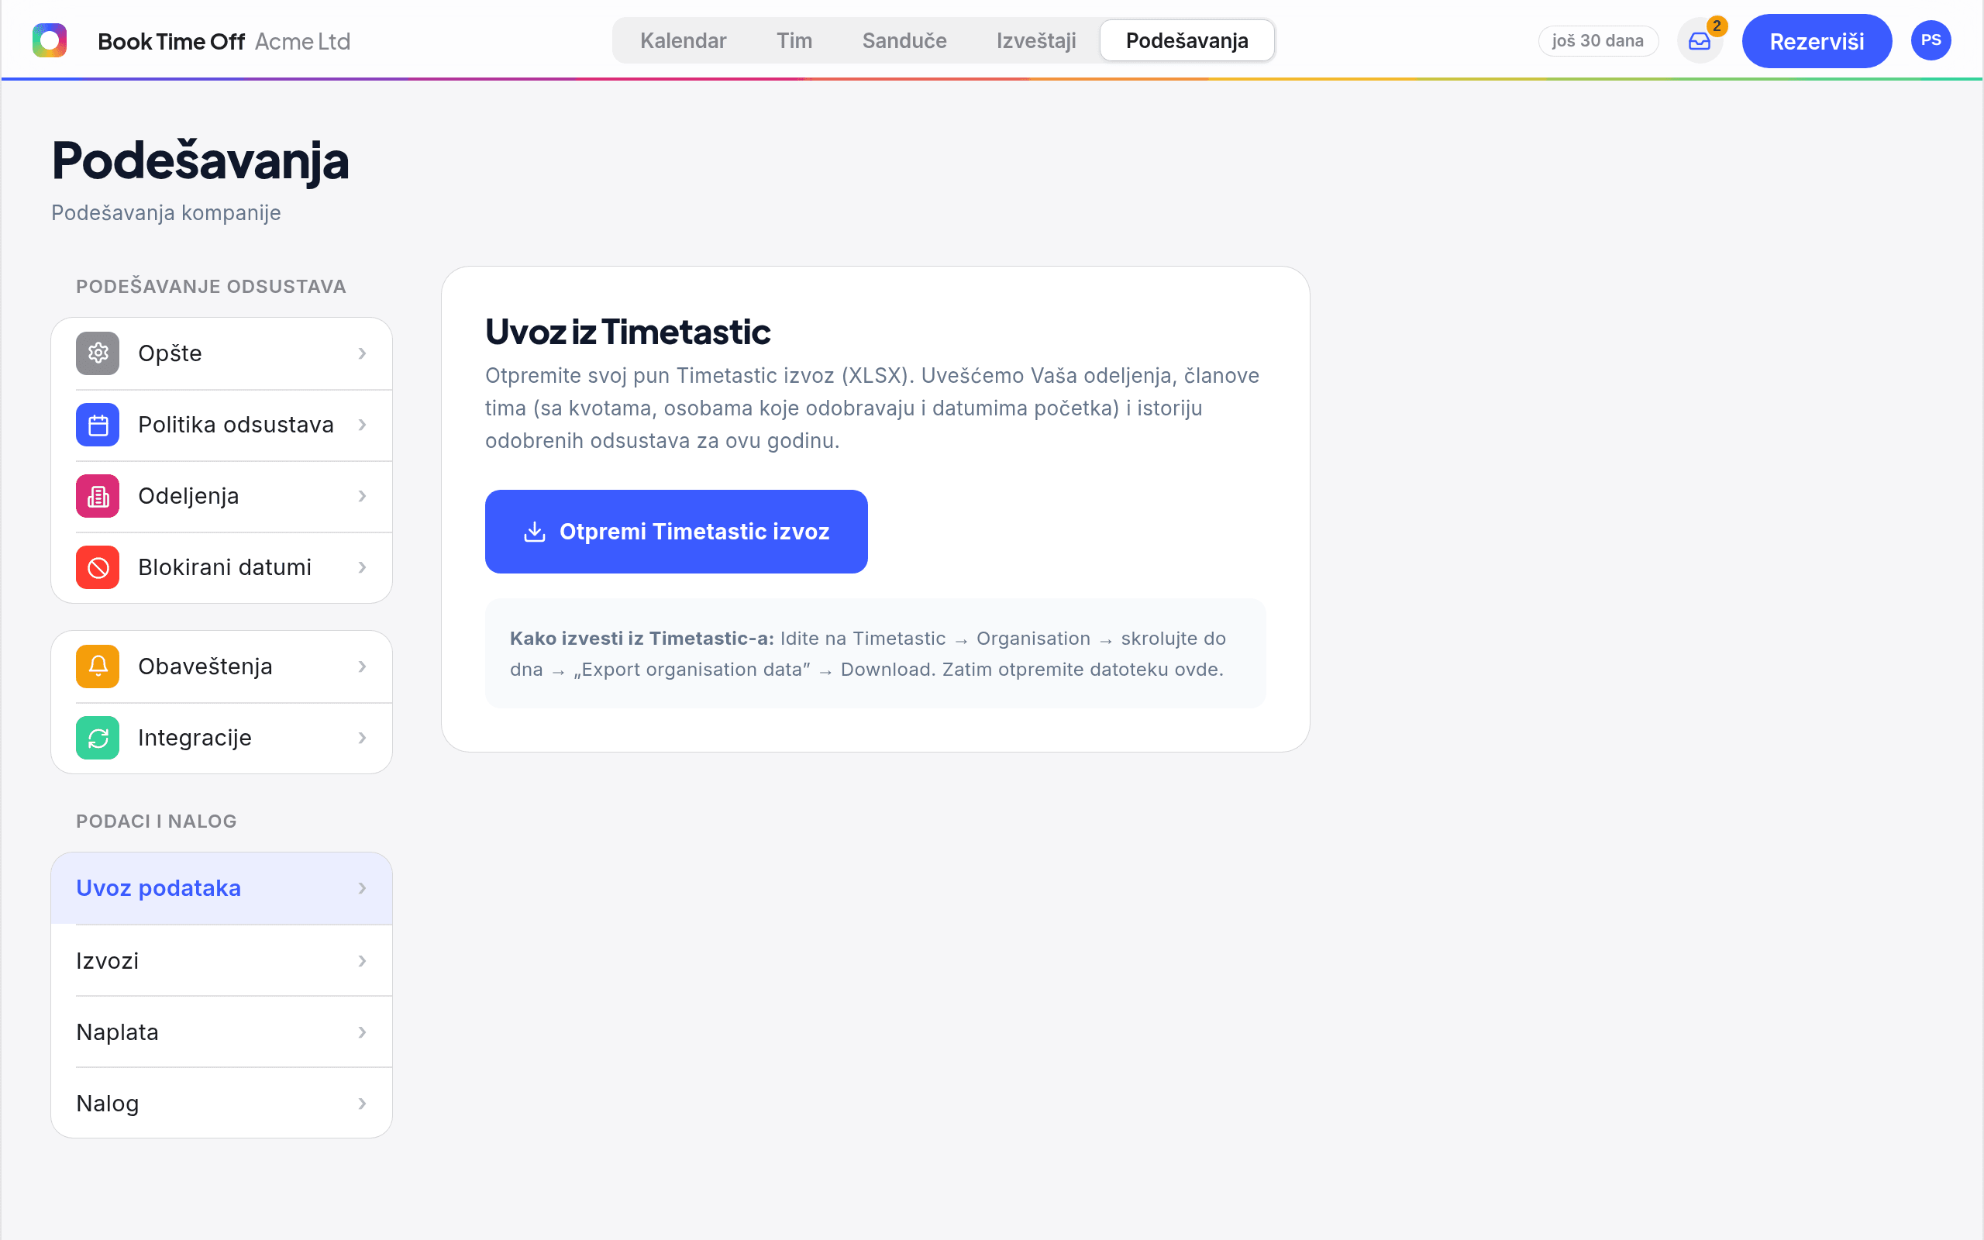Click the PODEŠAVANJE ODSUSTAVA section label
Screen dimensions: 1984x1240
(x=211, y=287)
